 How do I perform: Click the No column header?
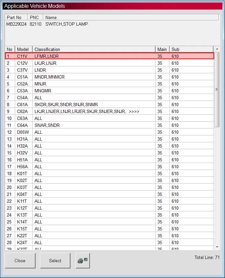click(10, 49)
